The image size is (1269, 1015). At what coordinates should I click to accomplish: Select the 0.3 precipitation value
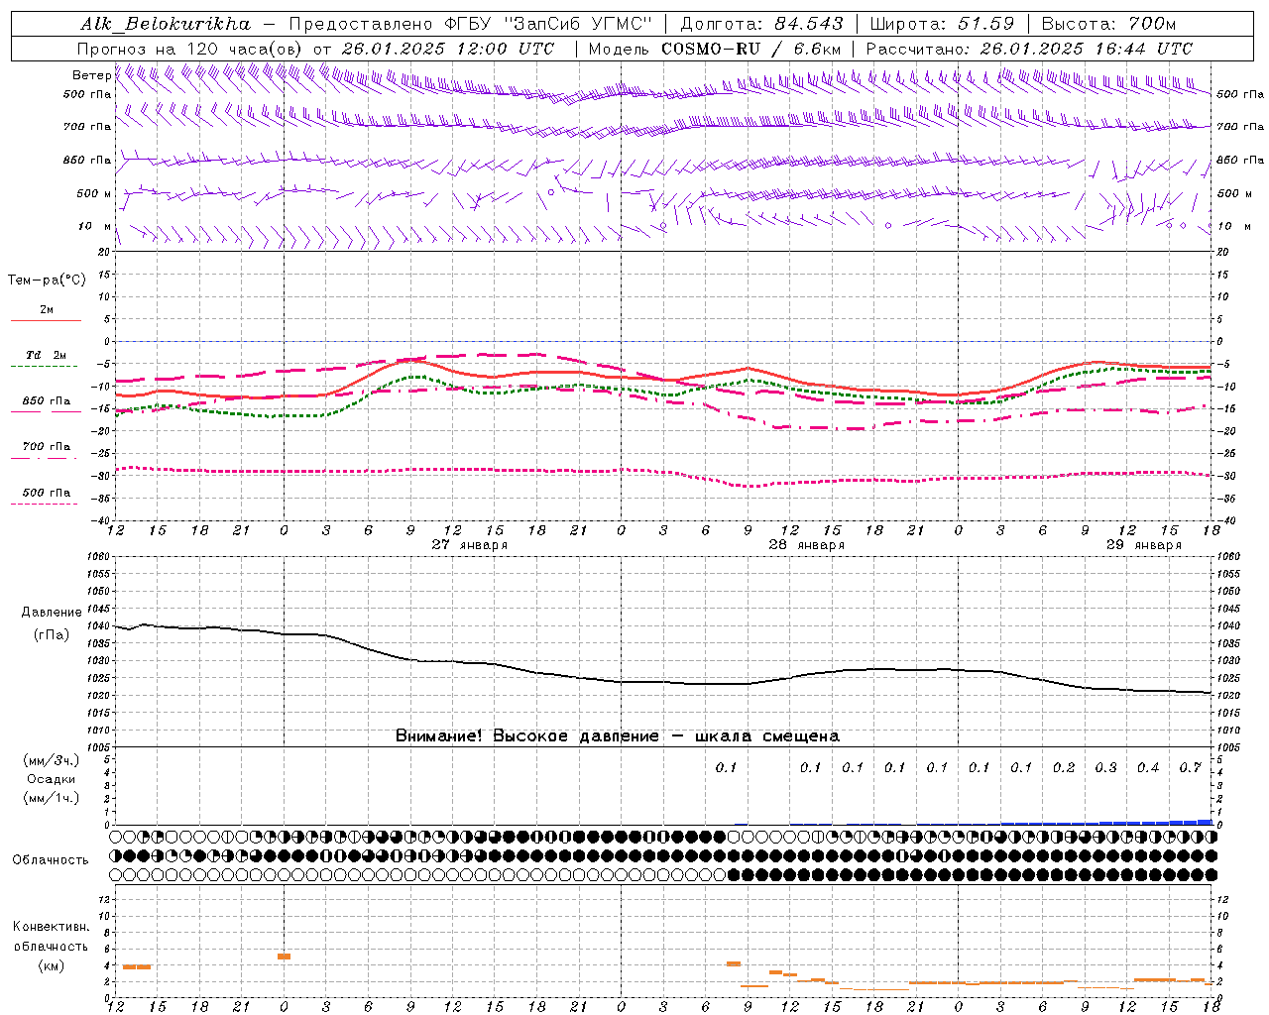[1105, 767]
